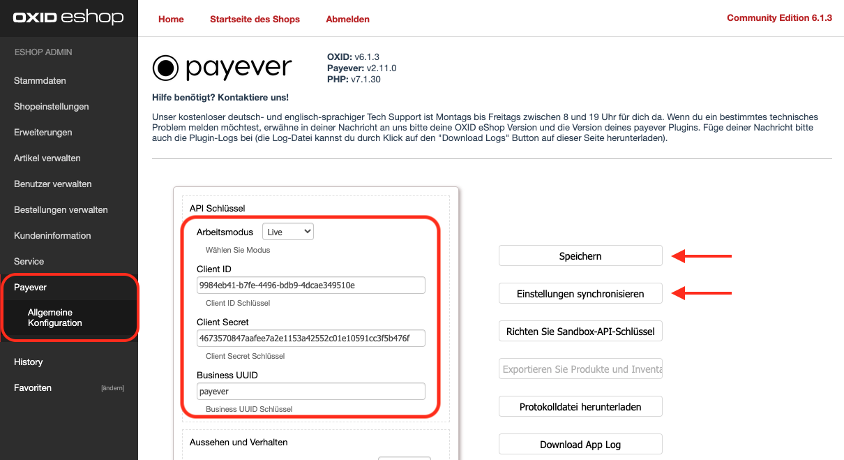Open the Erweiterungen sidebar menu

(43, 133)
